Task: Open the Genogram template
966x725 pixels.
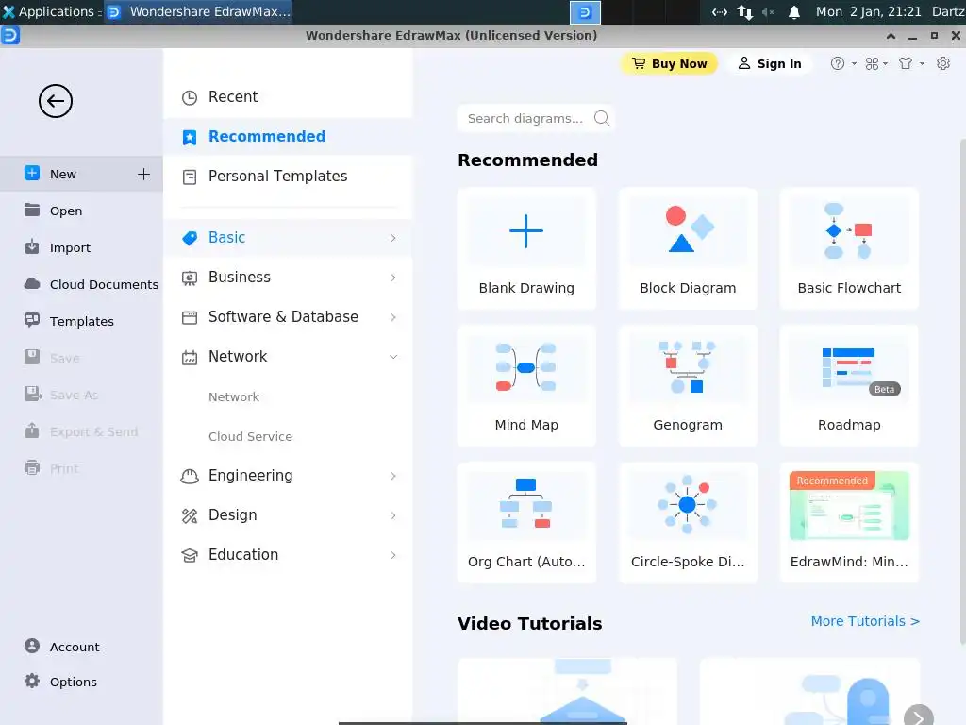Action: point(688,385)
